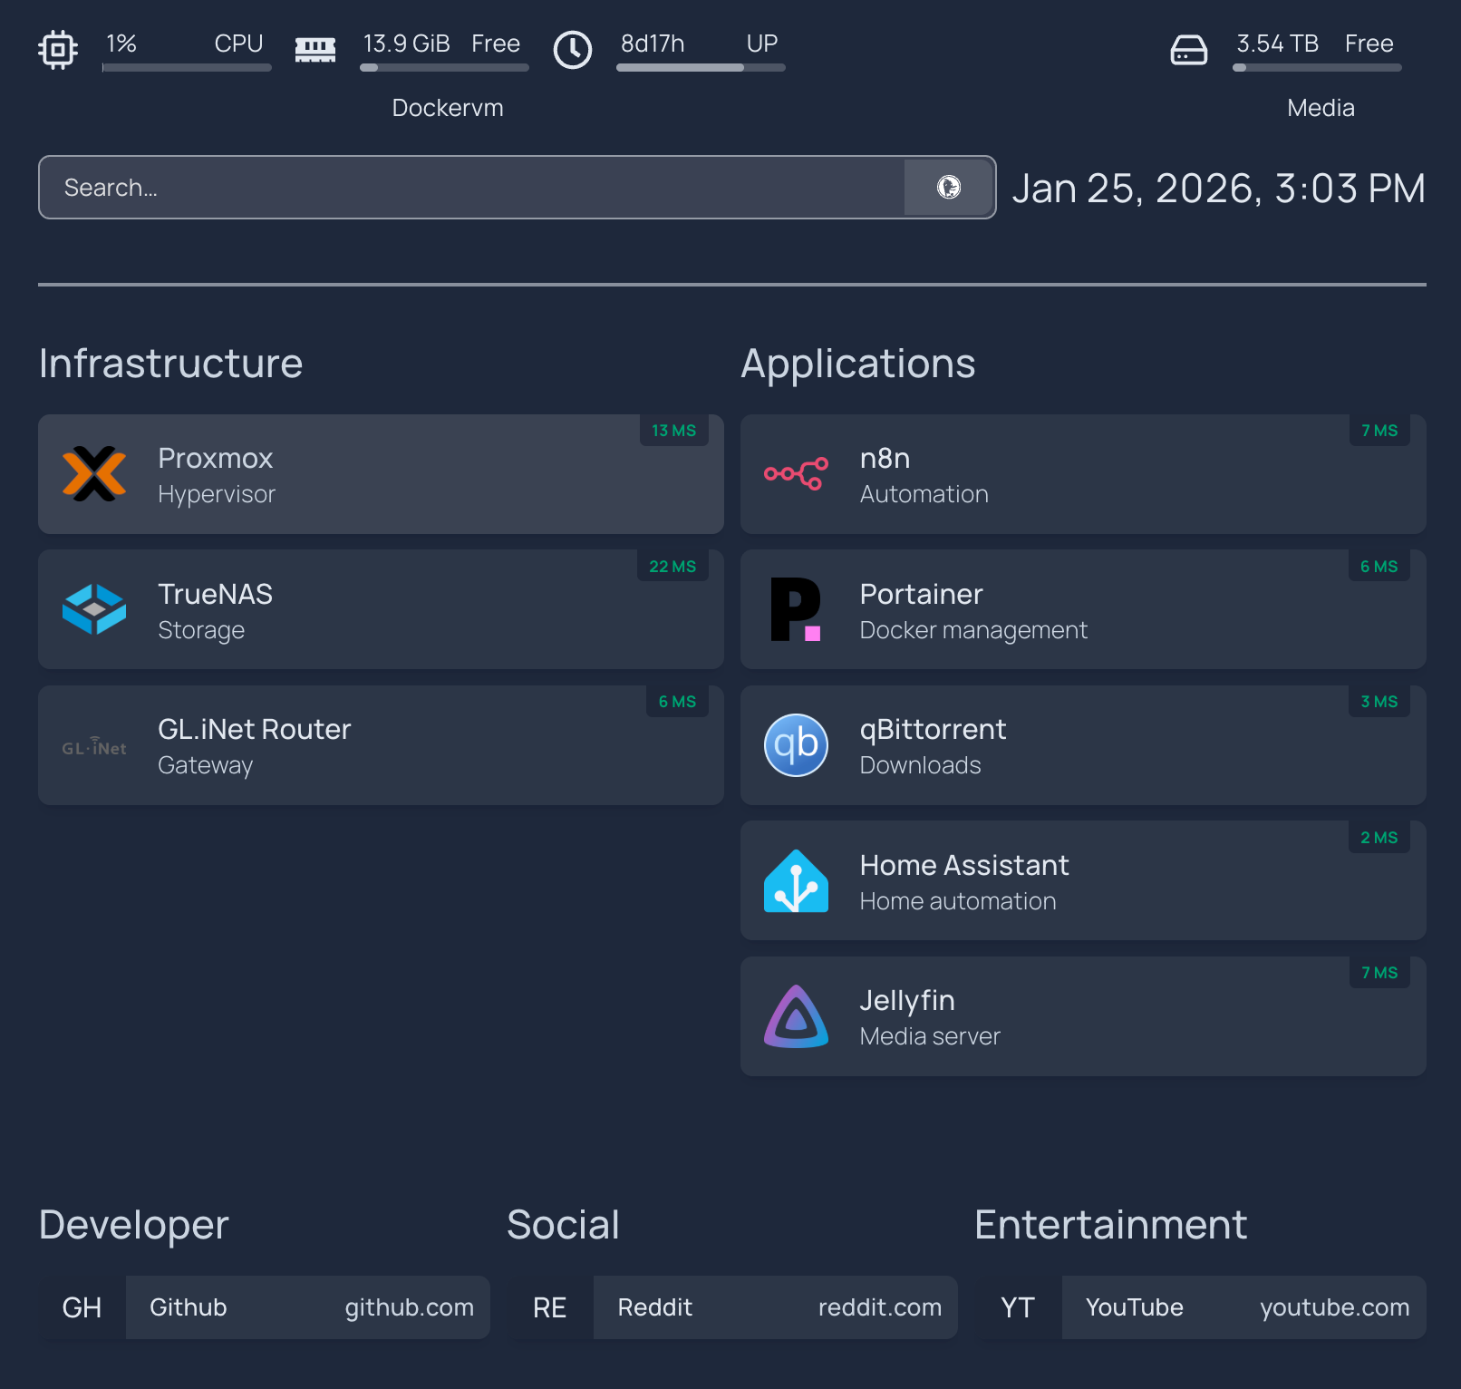Click the Proxmox hypervisor icon
Viewport: 1461px width, 1389px height.
tap(94, 473)
